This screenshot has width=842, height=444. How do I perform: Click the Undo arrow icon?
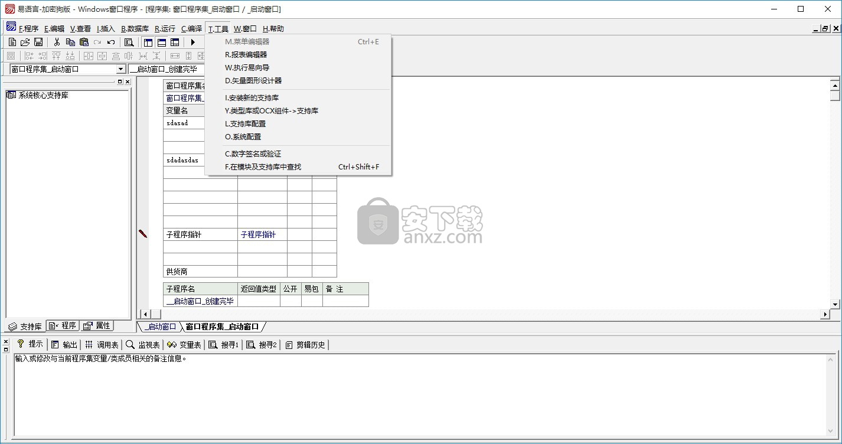[x=110, y=42]
